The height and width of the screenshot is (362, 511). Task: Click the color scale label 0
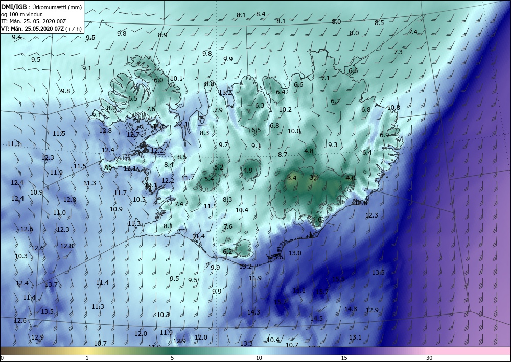pos(2,358)
